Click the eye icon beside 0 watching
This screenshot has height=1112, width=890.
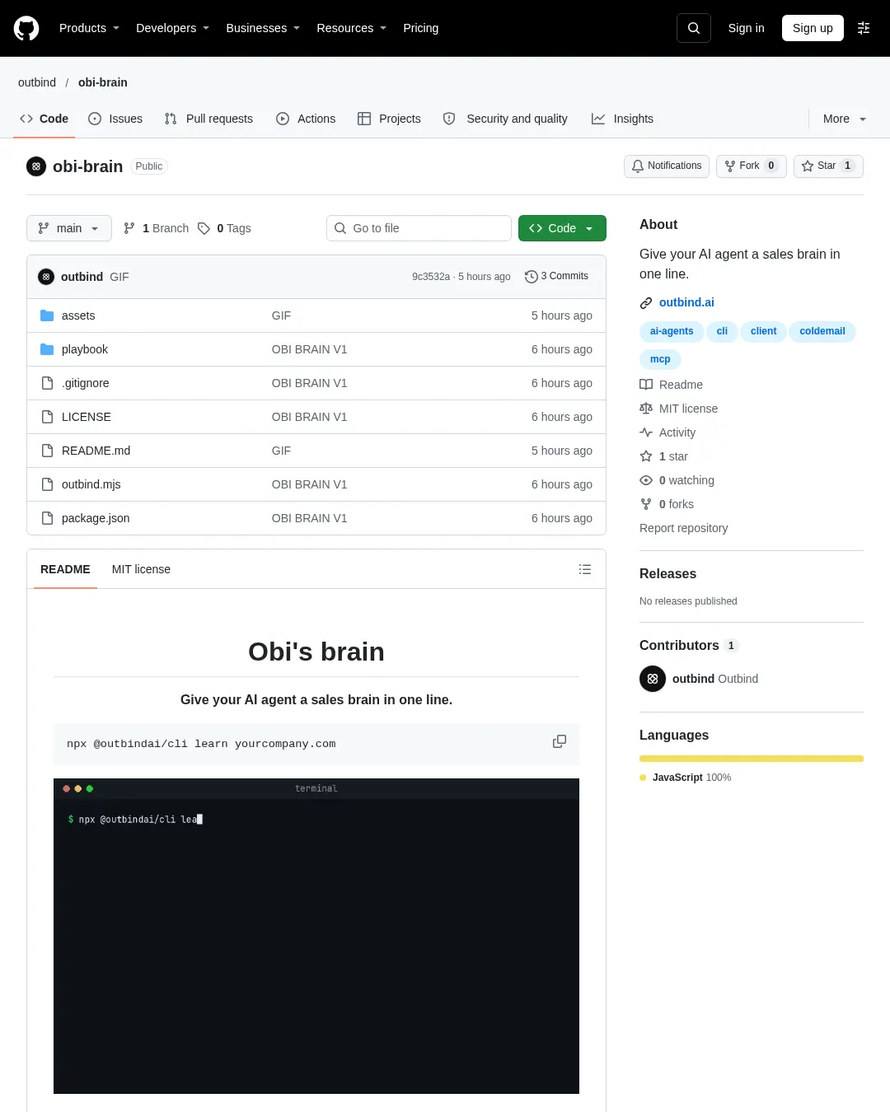tap(646, 480)
